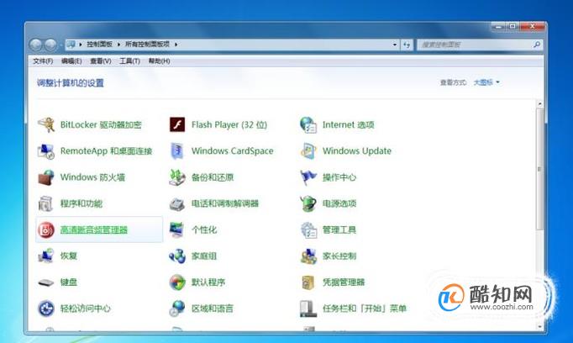Expand the 大图标 view mode dropdown
Viewport: 573px width, 343px height.
tap(486, 82)
